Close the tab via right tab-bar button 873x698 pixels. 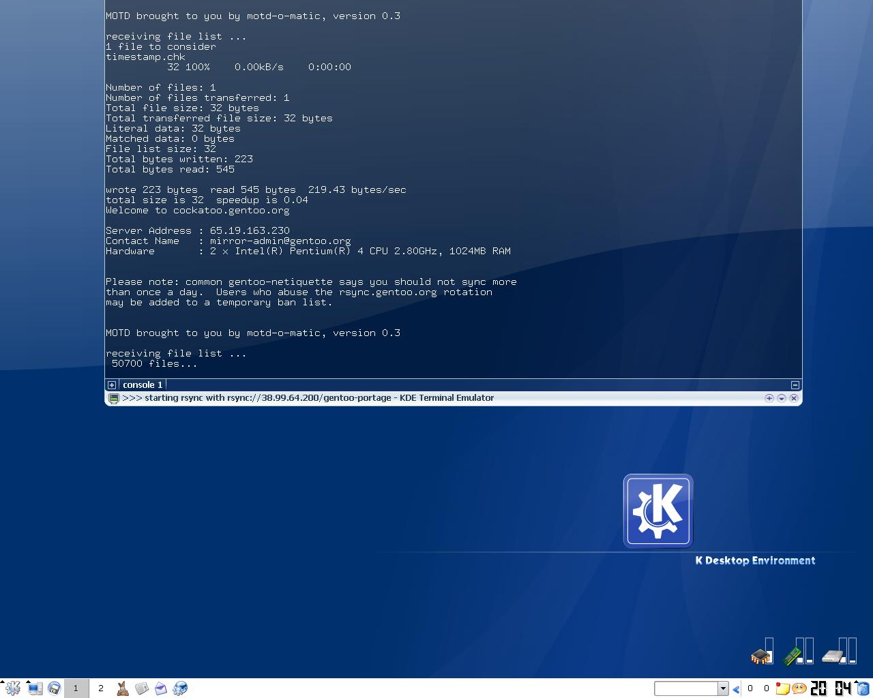[795, 385]
